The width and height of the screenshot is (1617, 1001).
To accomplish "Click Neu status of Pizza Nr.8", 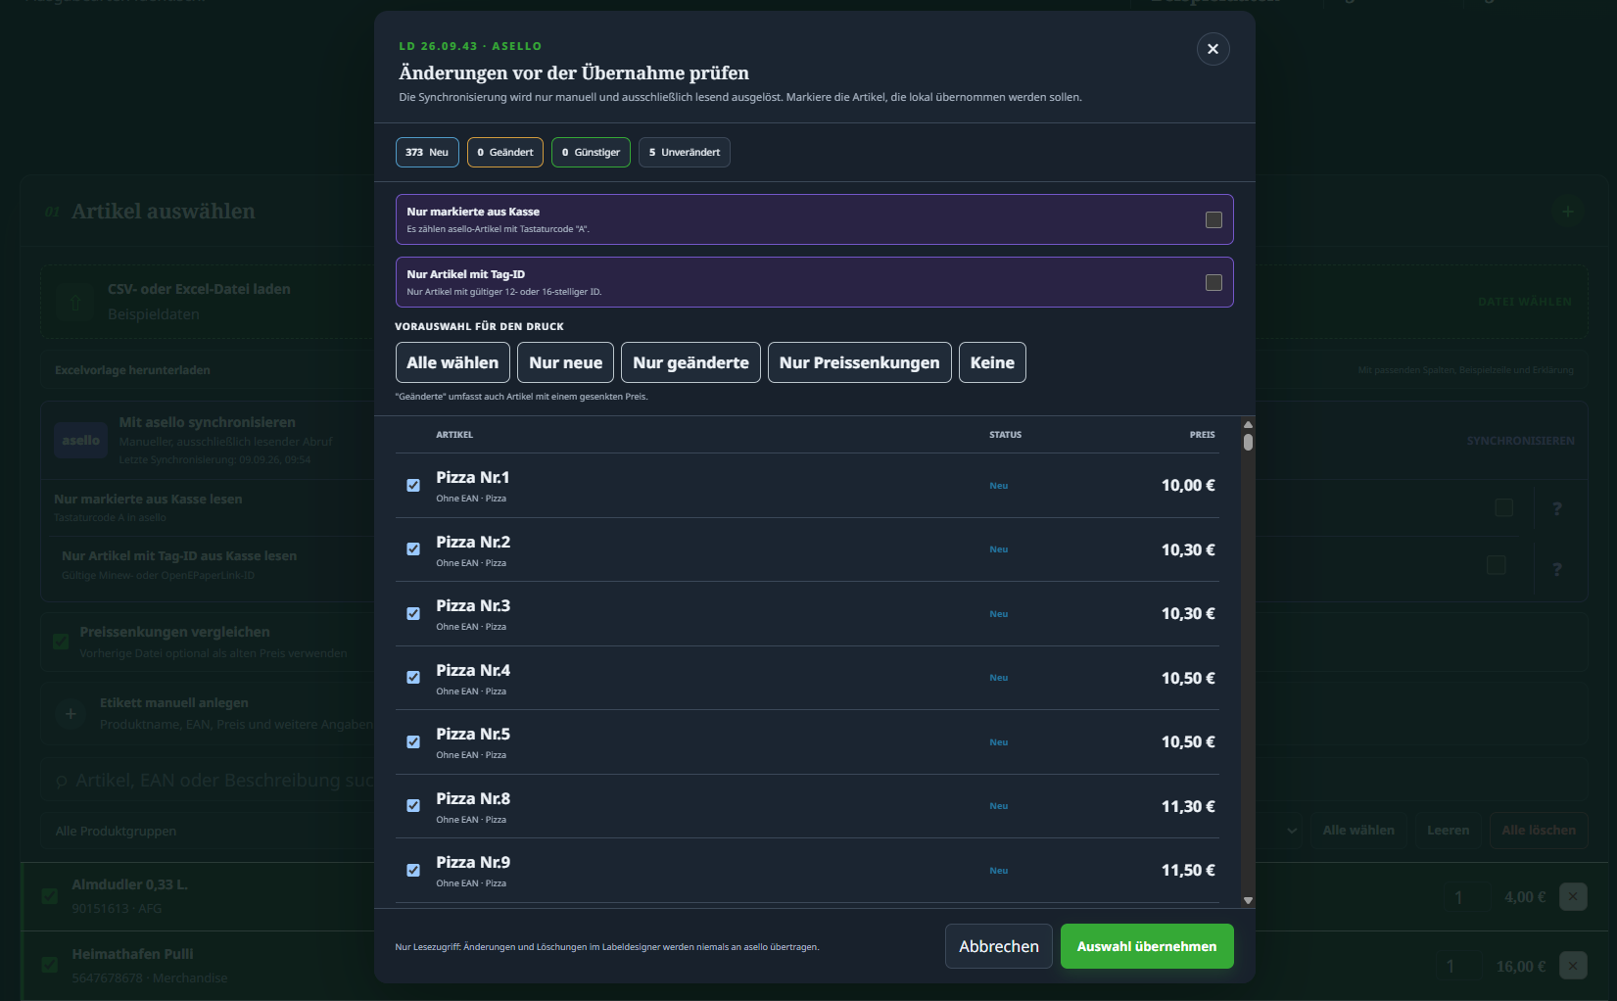I will tap(998, 806).
